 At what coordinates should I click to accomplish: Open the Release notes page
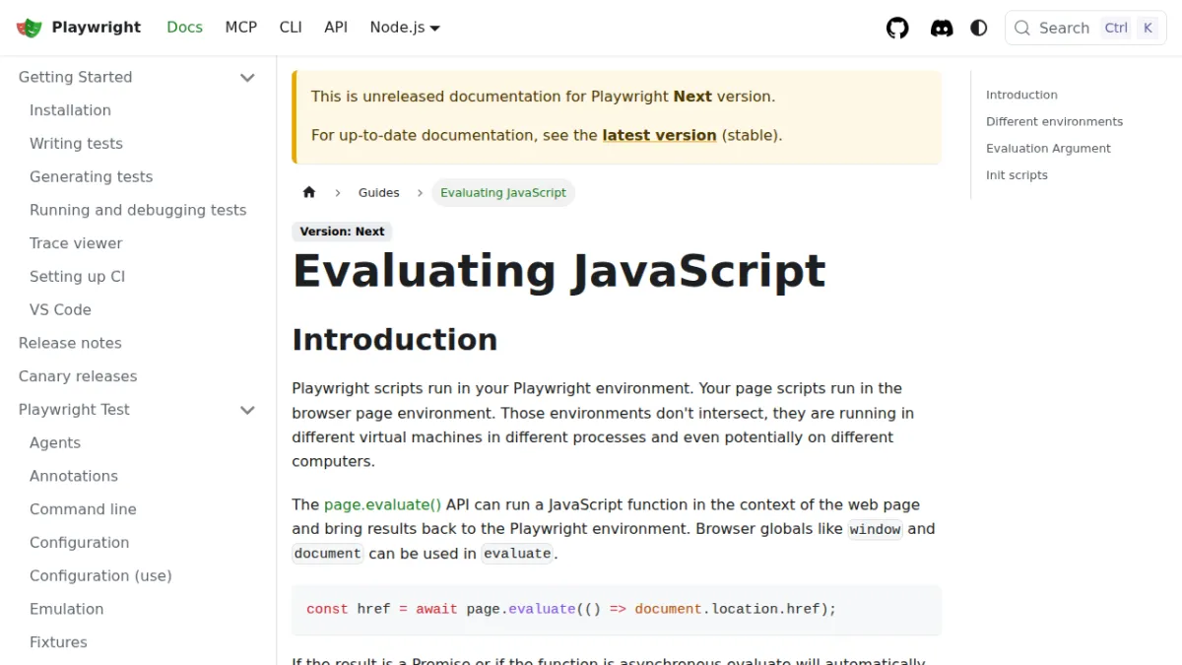(x=70, y=343)
